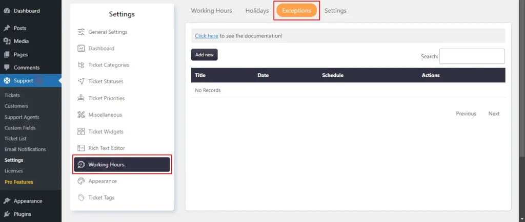This screenshot has width=525, height=222.
Task: Click the Ticket Statuses arrow icon
Action: [81, 81]
